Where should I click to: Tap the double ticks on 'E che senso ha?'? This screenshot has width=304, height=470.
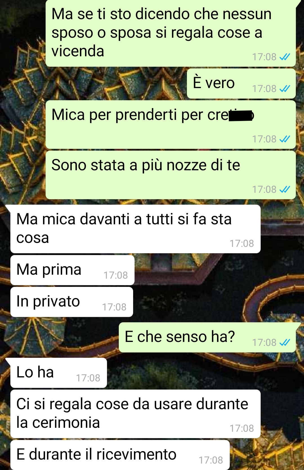(x=285, y=343)
